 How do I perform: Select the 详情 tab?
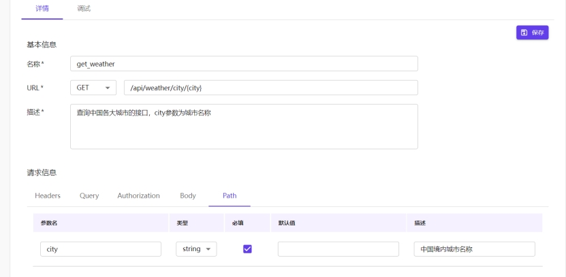pyautogui.click(x=42, y=9)
